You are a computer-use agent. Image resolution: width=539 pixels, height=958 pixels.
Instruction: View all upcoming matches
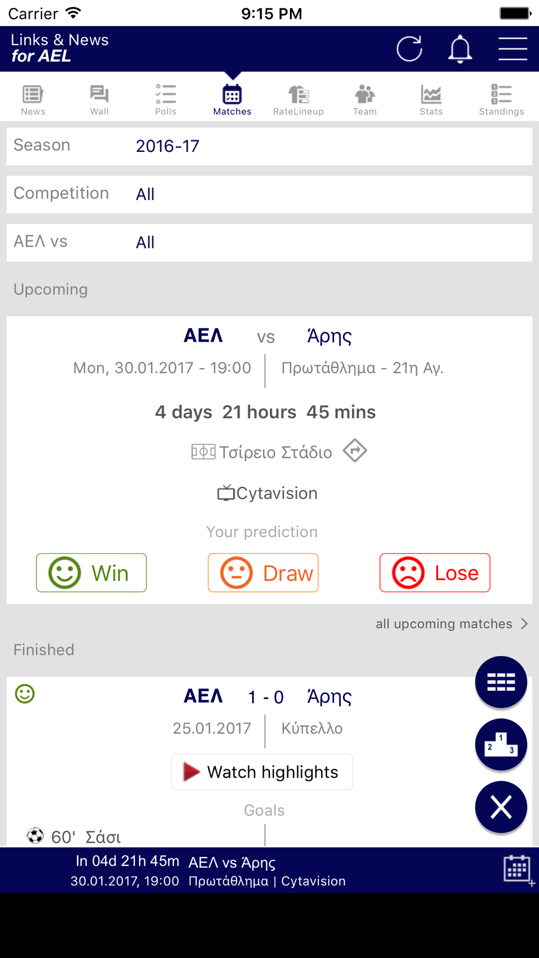tap(452, 624)
